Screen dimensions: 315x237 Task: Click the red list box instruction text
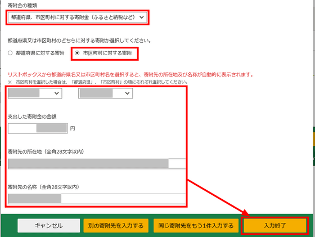pyautogui.click(x=130, y=74)
